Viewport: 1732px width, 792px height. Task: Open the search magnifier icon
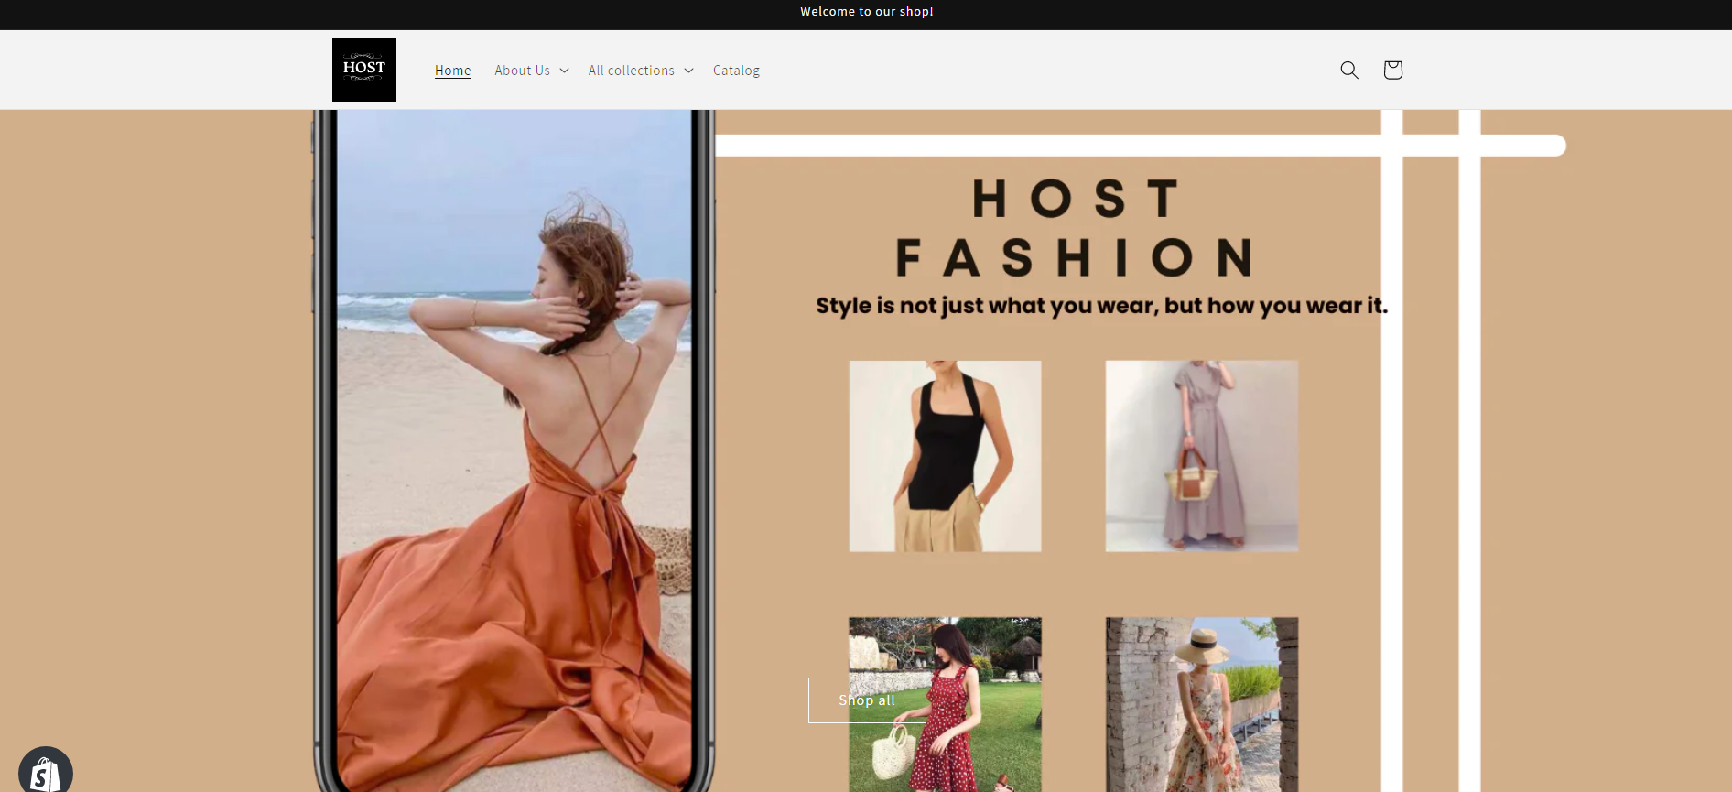click(1348, 70)
